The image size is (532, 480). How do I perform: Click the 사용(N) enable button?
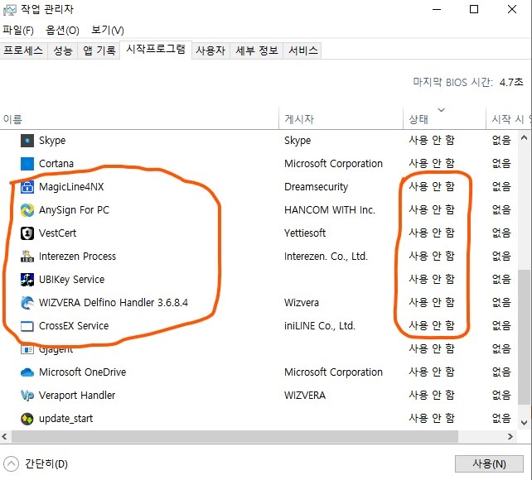coord(489,463)
